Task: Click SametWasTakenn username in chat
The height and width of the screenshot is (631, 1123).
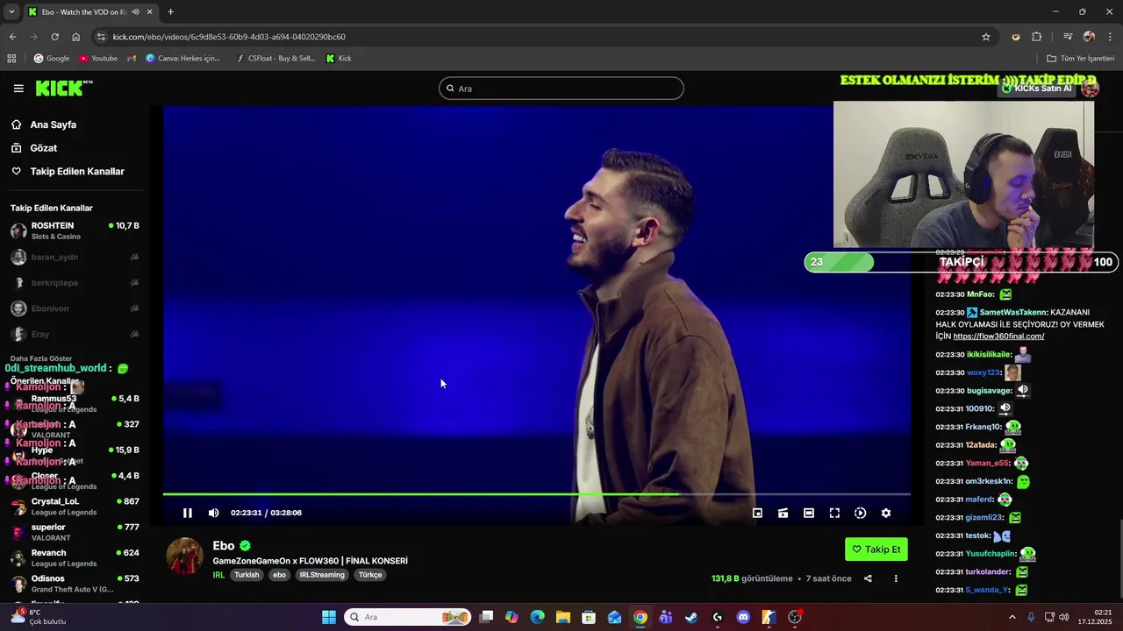Action: coord(1013,312)
